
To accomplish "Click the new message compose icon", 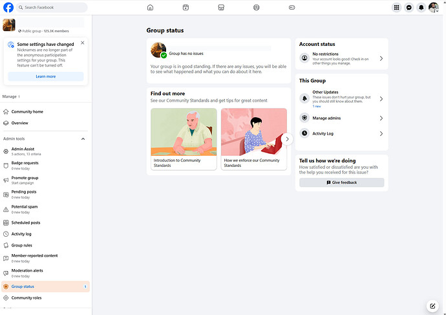I will click(x=432, y=306).
